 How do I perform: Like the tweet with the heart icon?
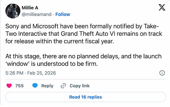[10, 86]
